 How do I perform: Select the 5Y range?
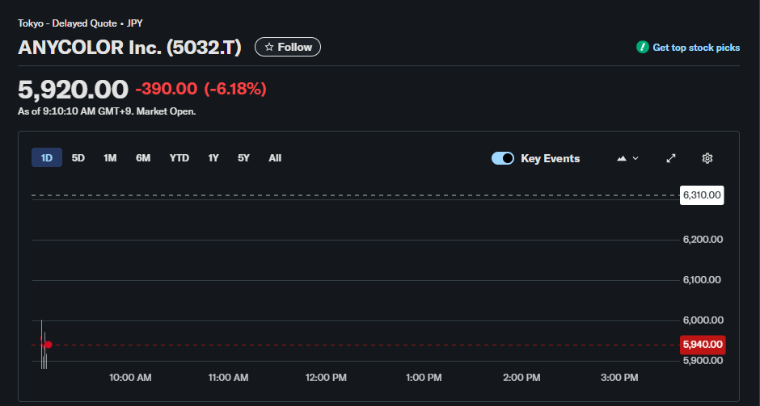(243, 157)
